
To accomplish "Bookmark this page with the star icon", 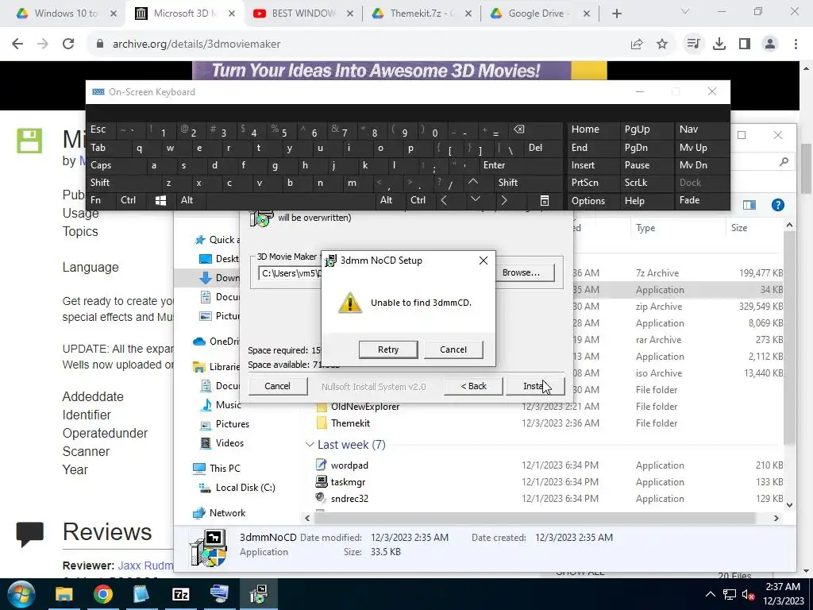I will tap(662, 44).
